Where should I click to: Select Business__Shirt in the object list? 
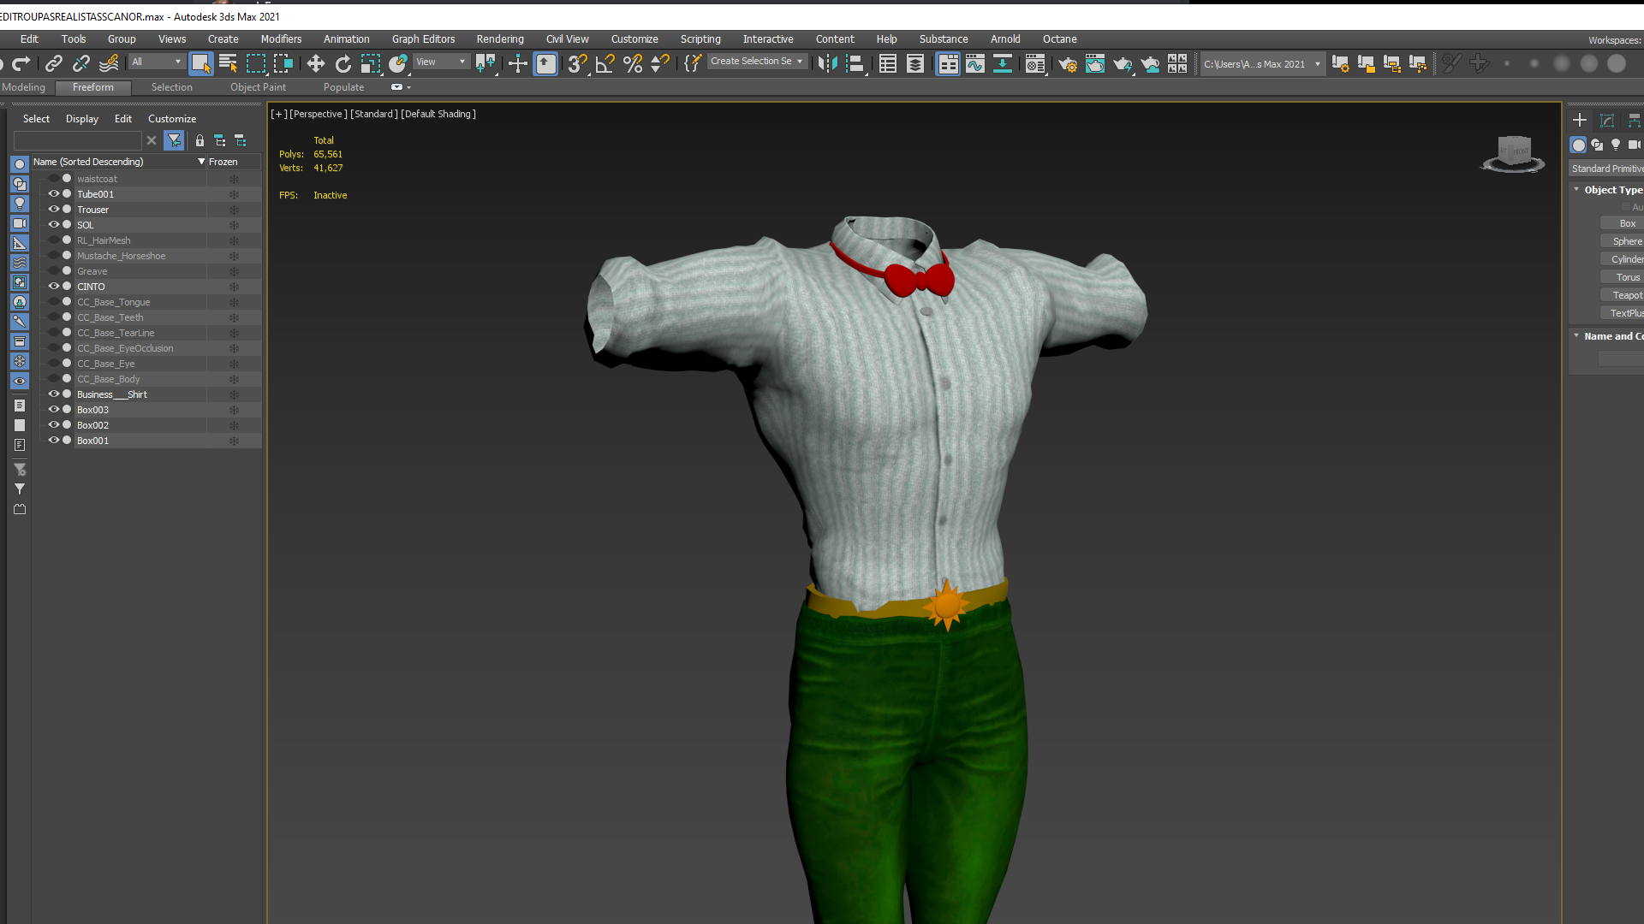(x=111, y=394)
